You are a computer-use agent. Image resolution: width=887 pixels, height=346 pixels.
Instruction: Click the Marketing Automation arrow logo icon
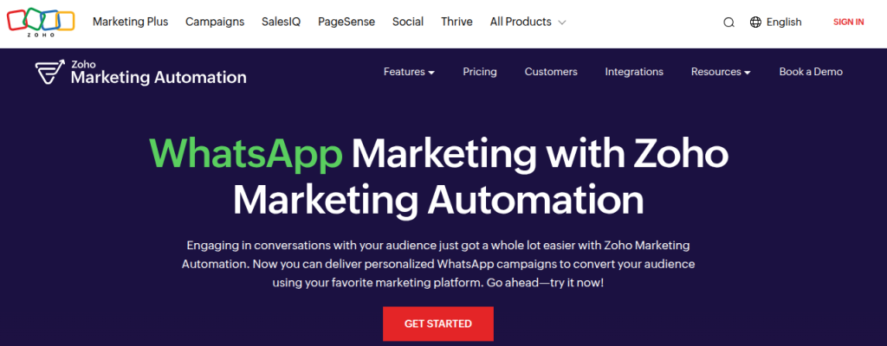pos(49,73)
